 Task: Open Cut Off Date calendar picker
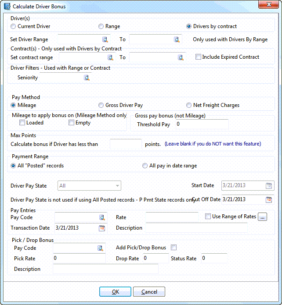point(269,199)
